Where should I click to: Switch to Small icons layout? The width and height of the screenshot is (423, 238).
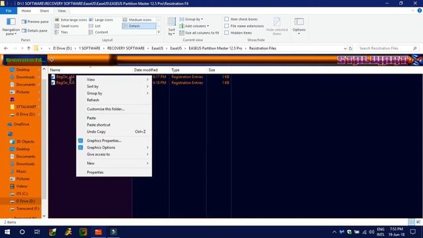click(67, 26)
